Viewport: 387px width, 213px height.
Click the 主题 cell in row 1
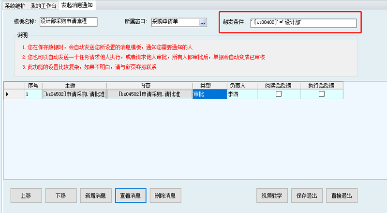74,94
